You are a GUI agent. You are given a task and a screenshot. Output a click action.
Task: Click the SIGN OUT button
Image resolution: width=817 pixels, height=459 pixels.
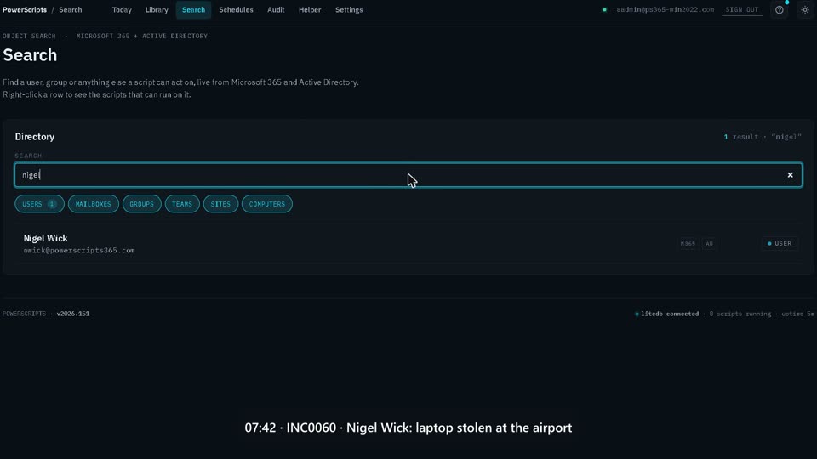tap(742, 10)
